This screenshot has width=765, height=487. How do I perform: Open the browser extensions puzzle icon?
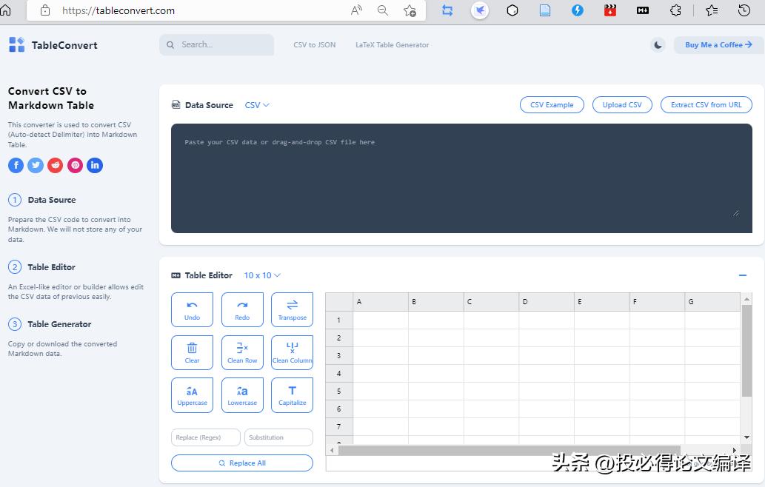(x=675, y=10)
